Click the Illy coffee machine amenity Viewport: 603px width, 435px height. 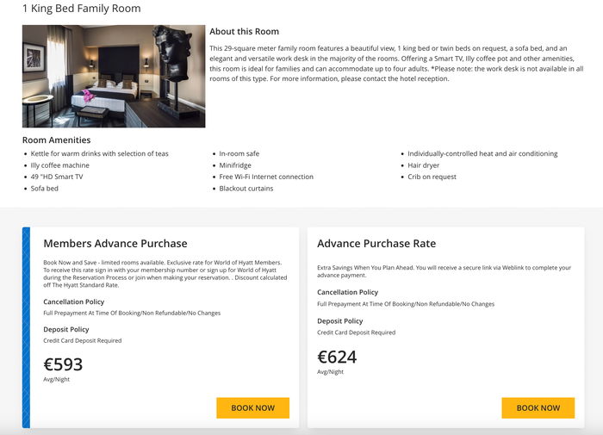[60, 165]
